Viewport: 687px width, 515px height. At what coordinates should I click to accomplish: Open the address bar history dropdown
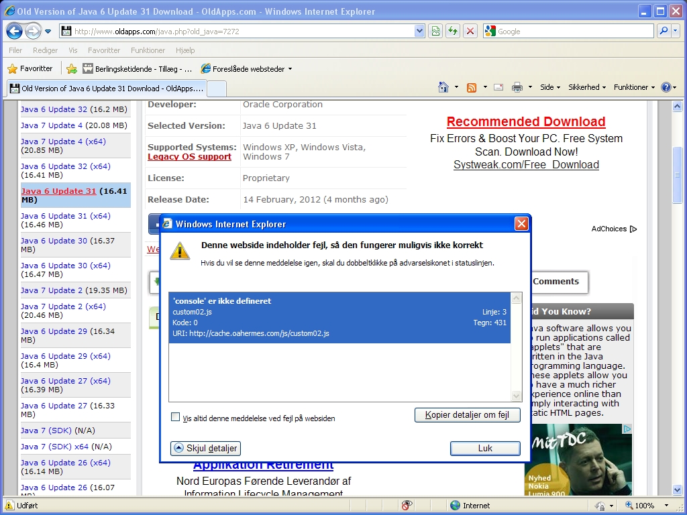tap(419, 31)
